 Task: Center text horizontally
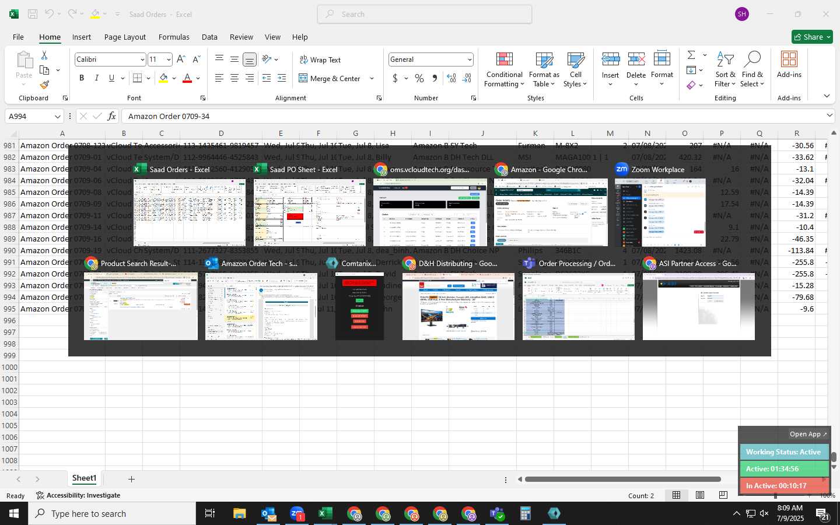(x=234, y=78)
